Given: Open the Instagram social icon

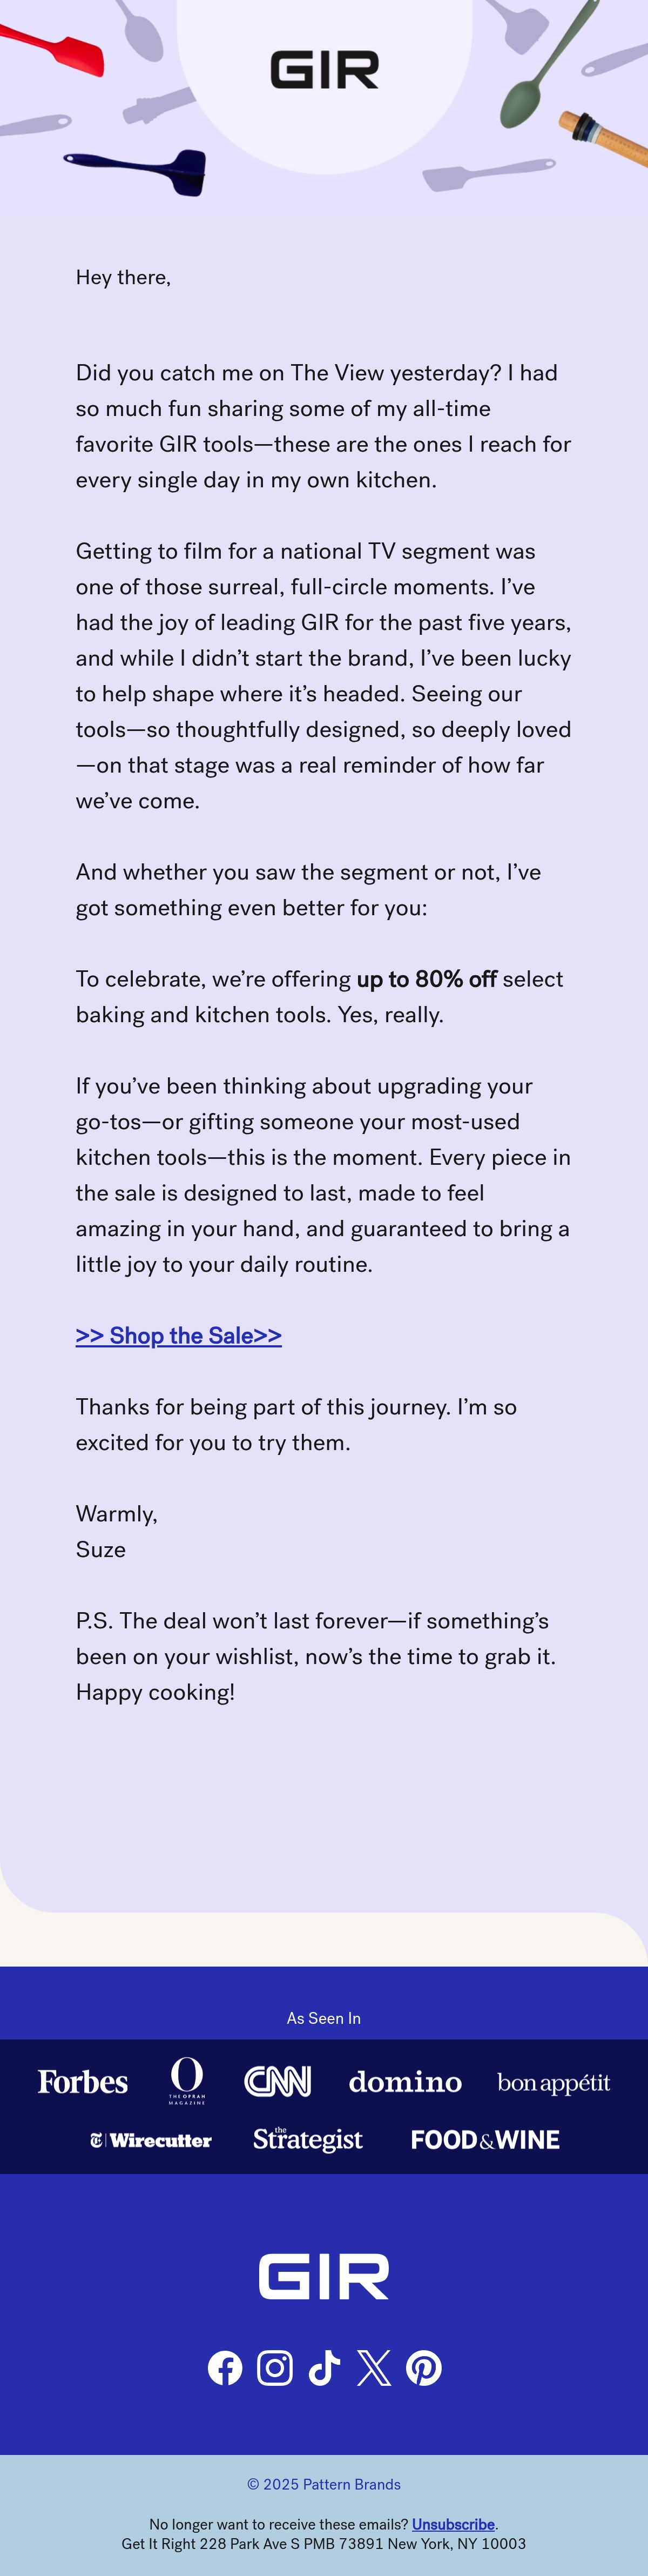Looking at the screenshot, I should click(x=275, y=2368).
